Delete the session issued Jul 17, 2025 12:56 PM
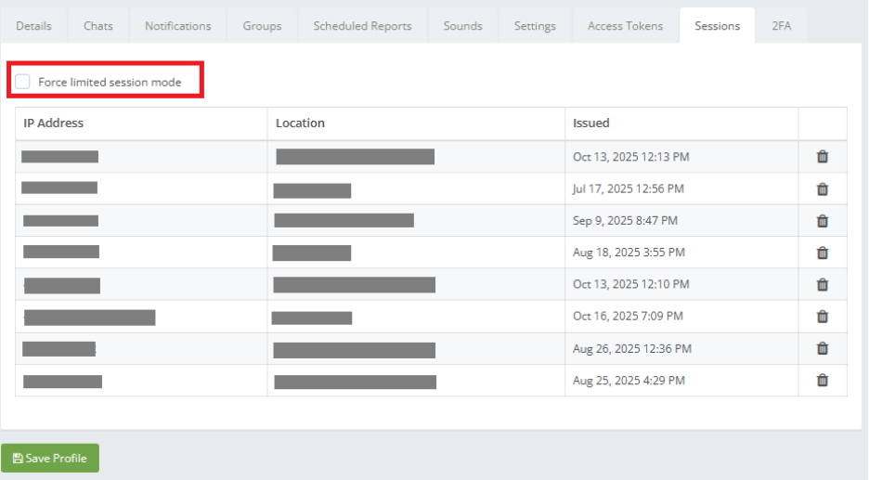 (822, 189)
